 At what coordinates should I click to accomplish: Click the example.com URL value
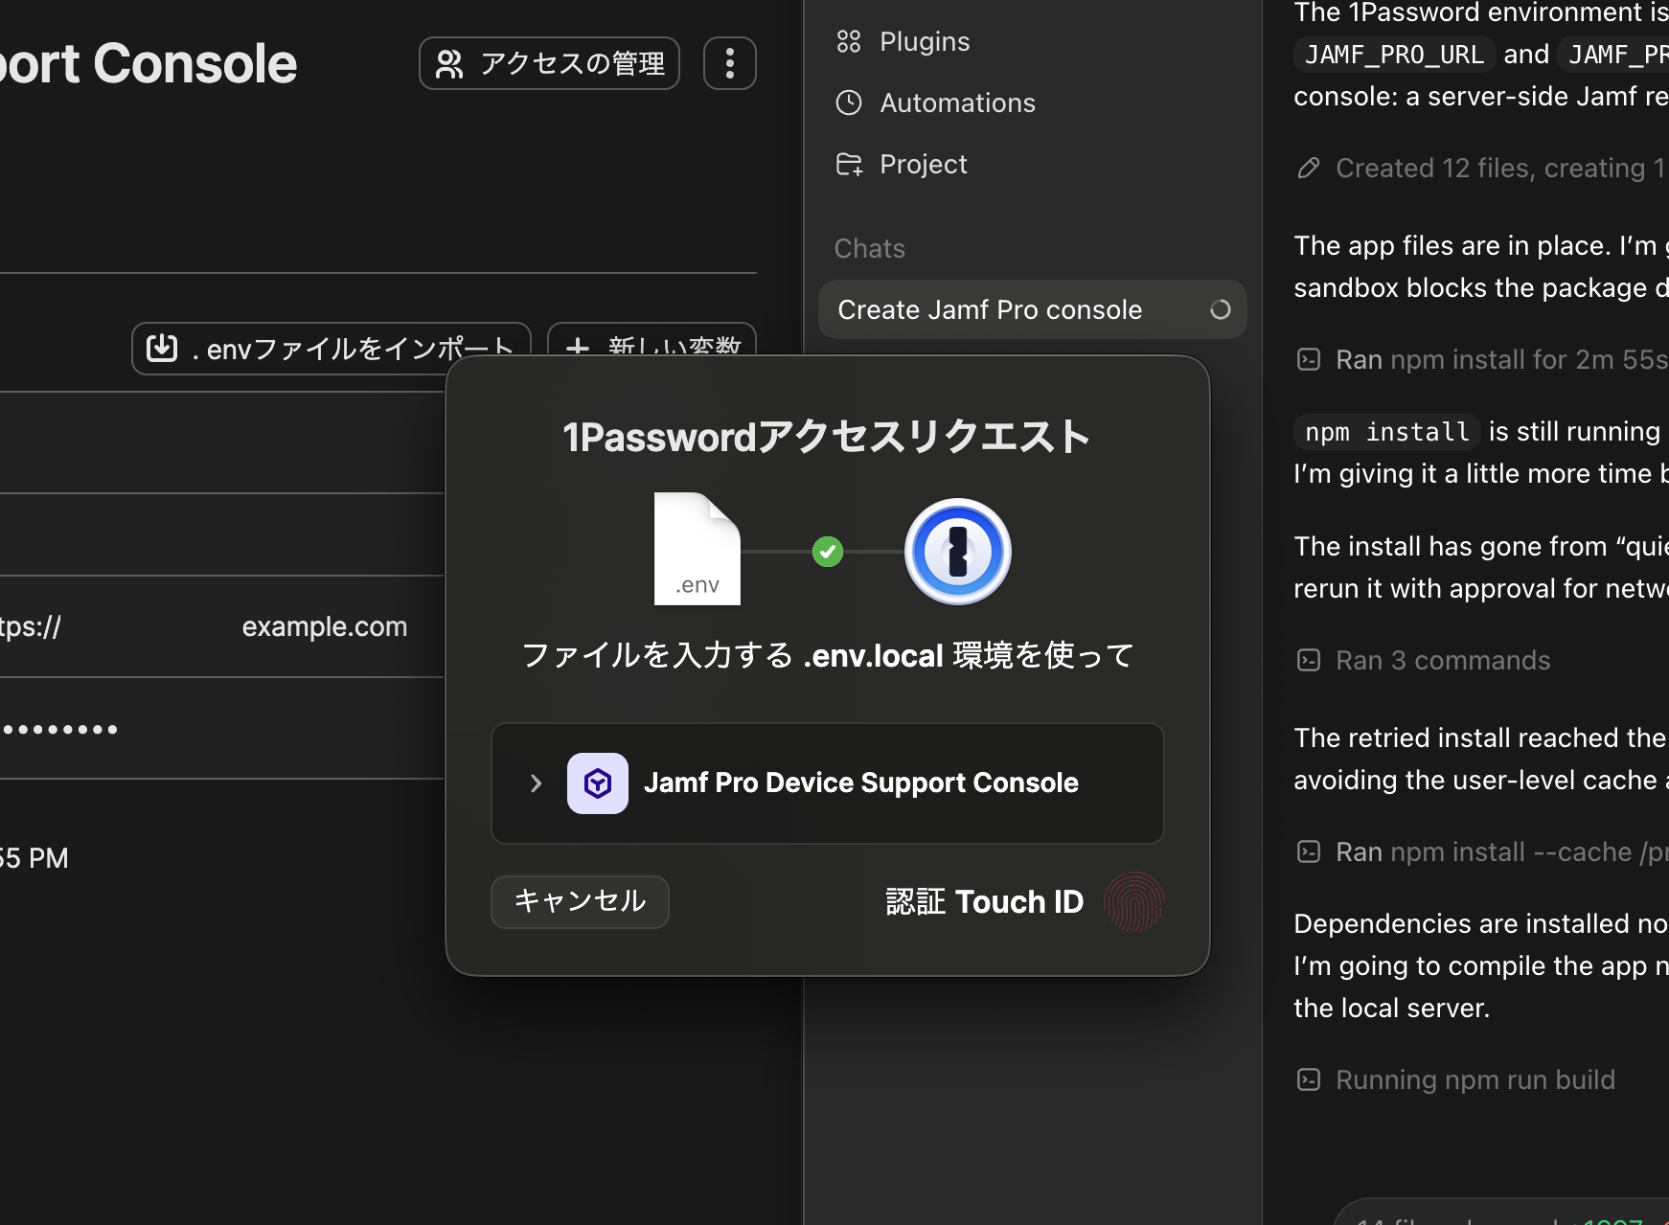pyautogui.click(x=324, y=626)
